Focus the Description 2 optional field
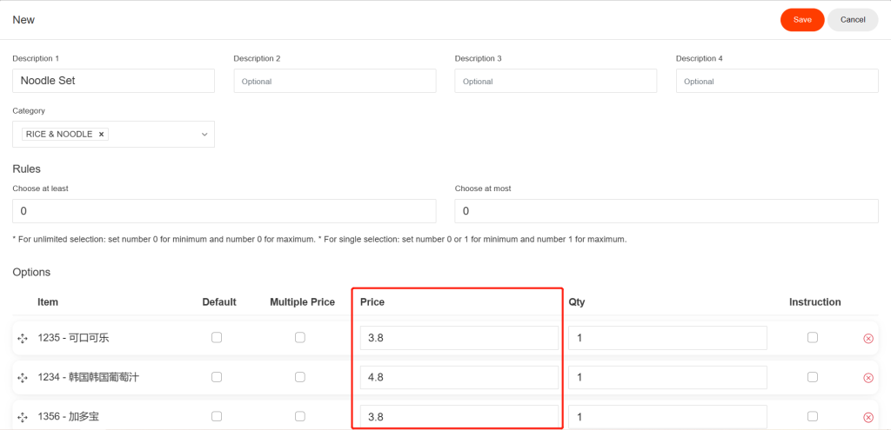891x430 pixels. (335, 81)
